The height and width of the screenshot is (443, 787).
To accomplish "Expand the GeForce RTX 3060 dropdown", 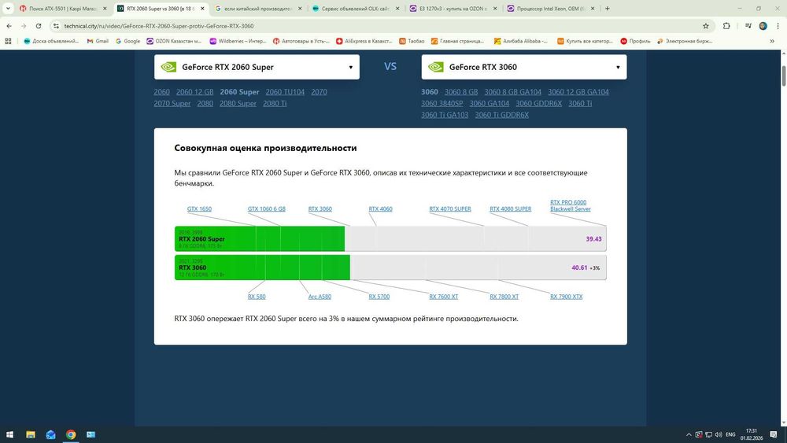I will (x=524, y=67).
